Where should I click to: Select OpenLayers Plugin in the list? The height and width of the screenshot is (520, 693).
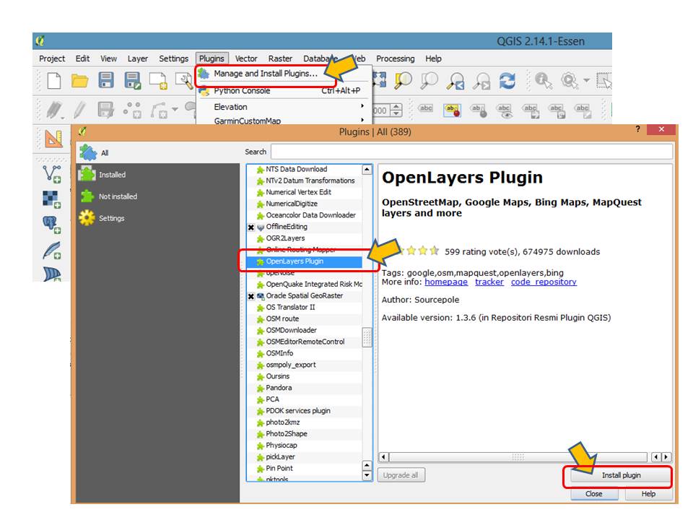click(304, 261)
